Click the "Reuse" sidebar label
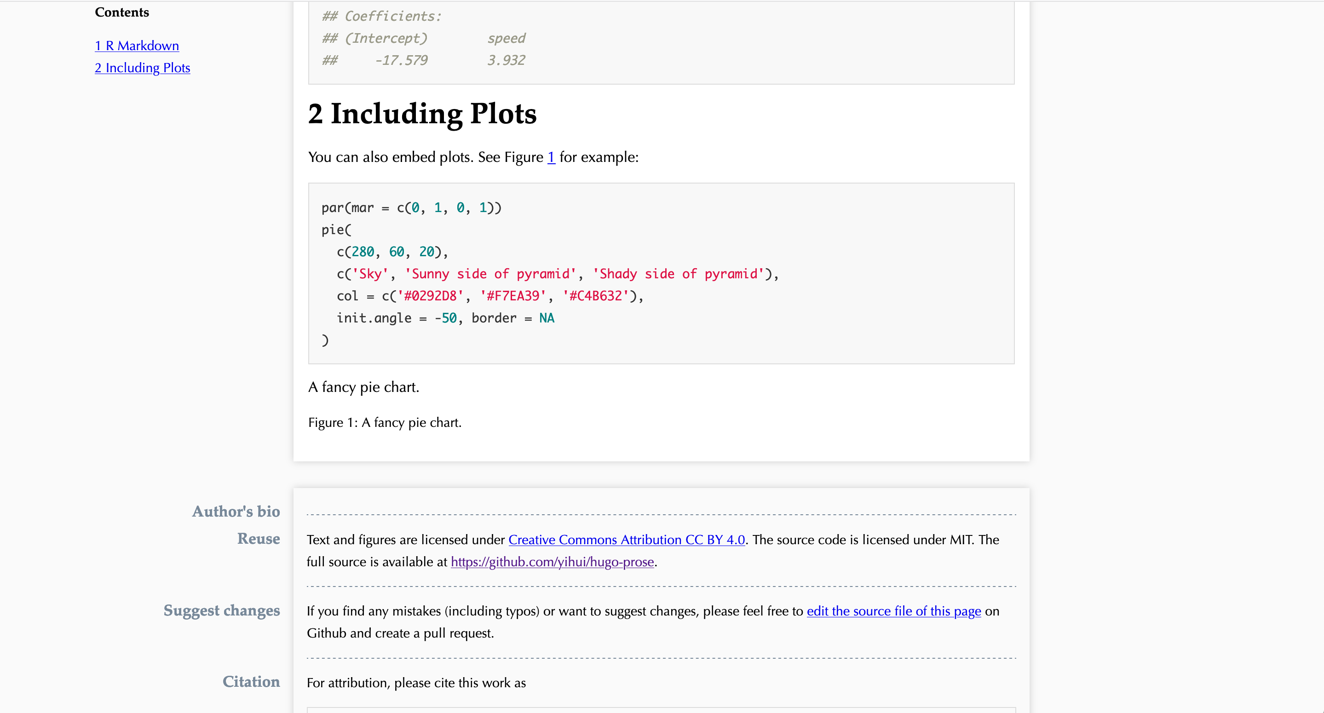Screen dimensions: 1324x713 (259, 539)
